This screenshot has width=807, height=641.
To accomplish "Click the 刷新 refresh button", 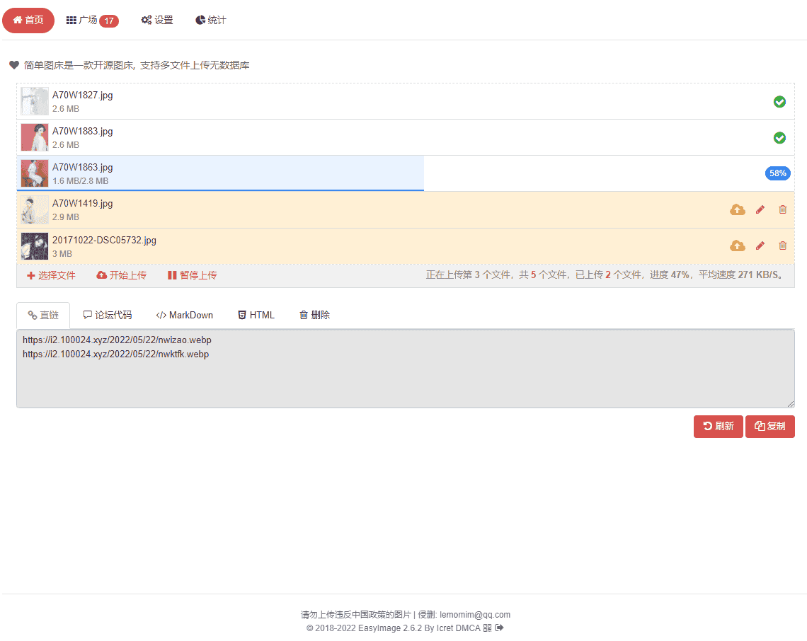I will (718, 426).
